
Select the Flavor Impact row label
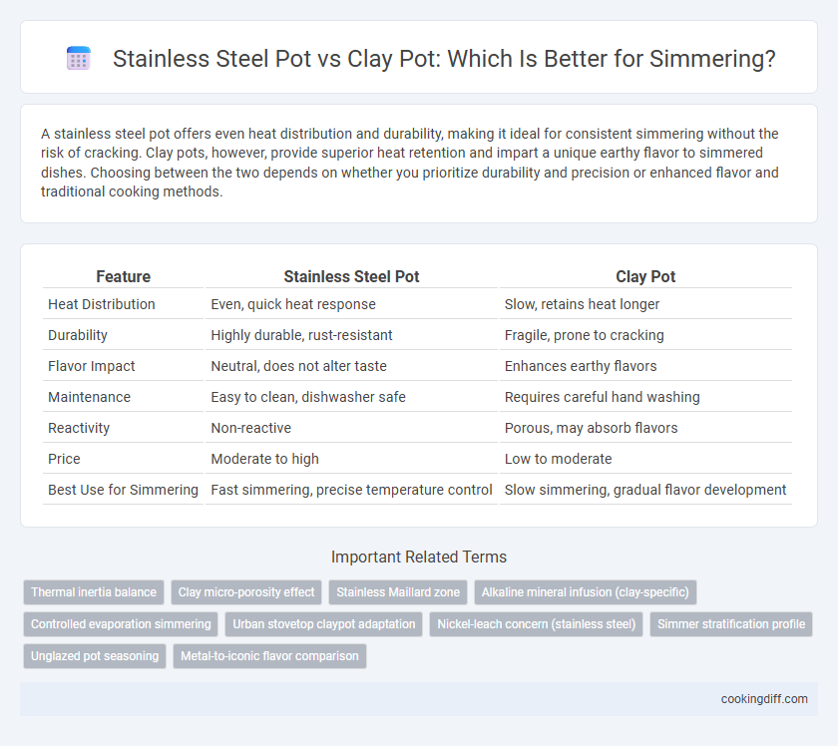point(92,366)
